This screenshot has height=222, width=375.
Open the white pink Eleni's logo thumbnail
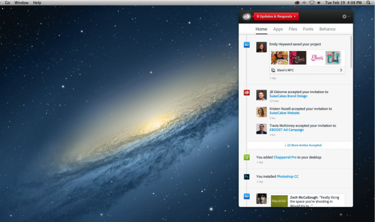pos(317,58)
